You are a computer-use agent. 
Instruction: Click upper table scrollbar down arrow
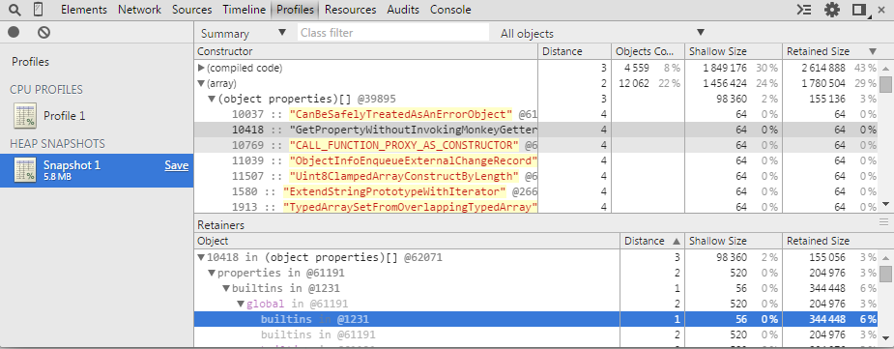point(885,204)
